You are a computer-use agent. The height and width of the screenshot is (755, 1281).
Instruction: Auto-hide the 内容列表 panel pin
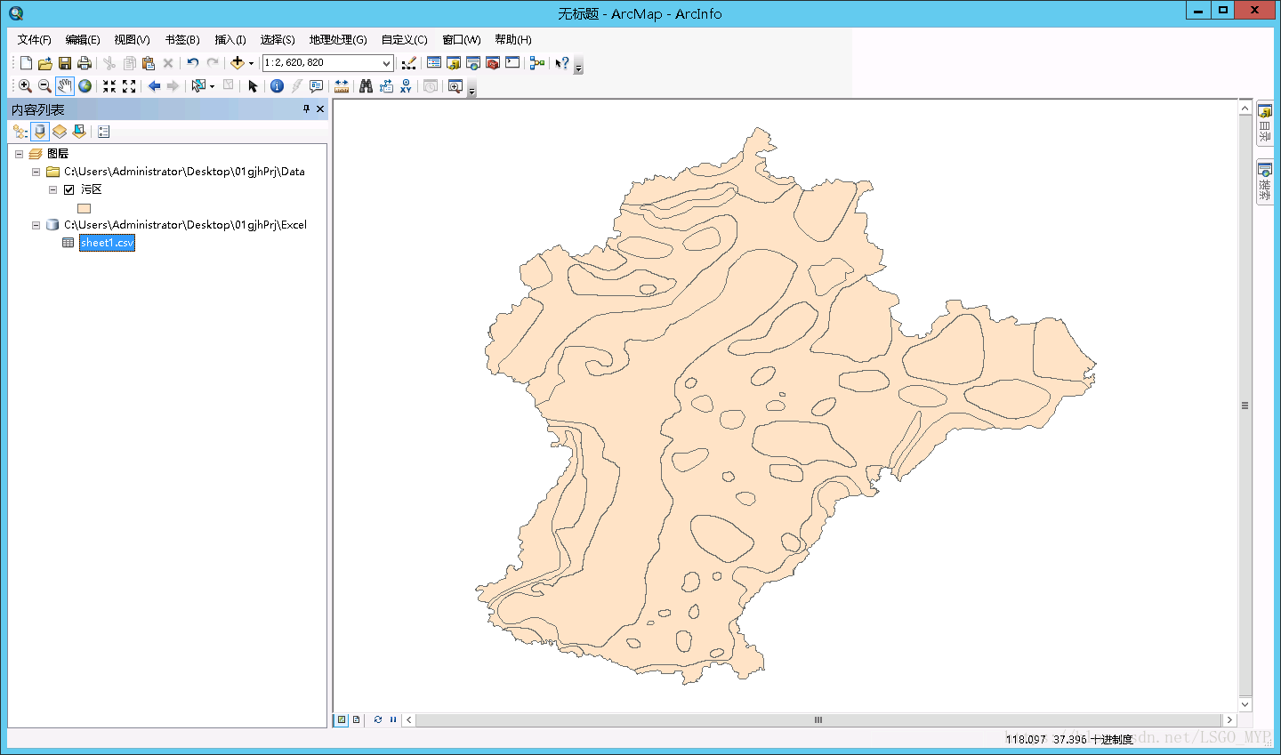coord(306,108)
